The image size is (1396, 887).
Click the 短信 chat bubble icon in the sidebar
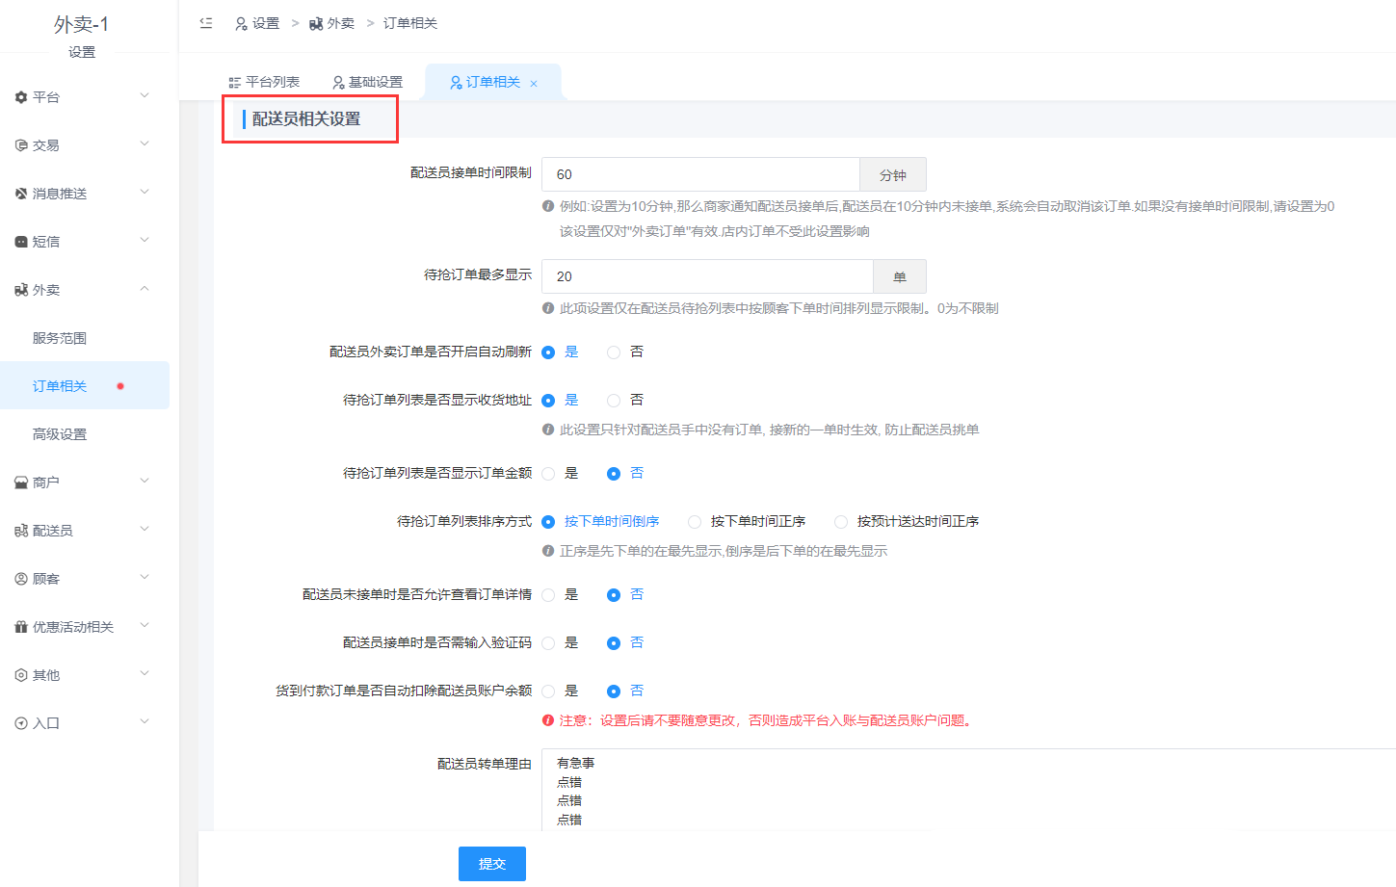21,242
